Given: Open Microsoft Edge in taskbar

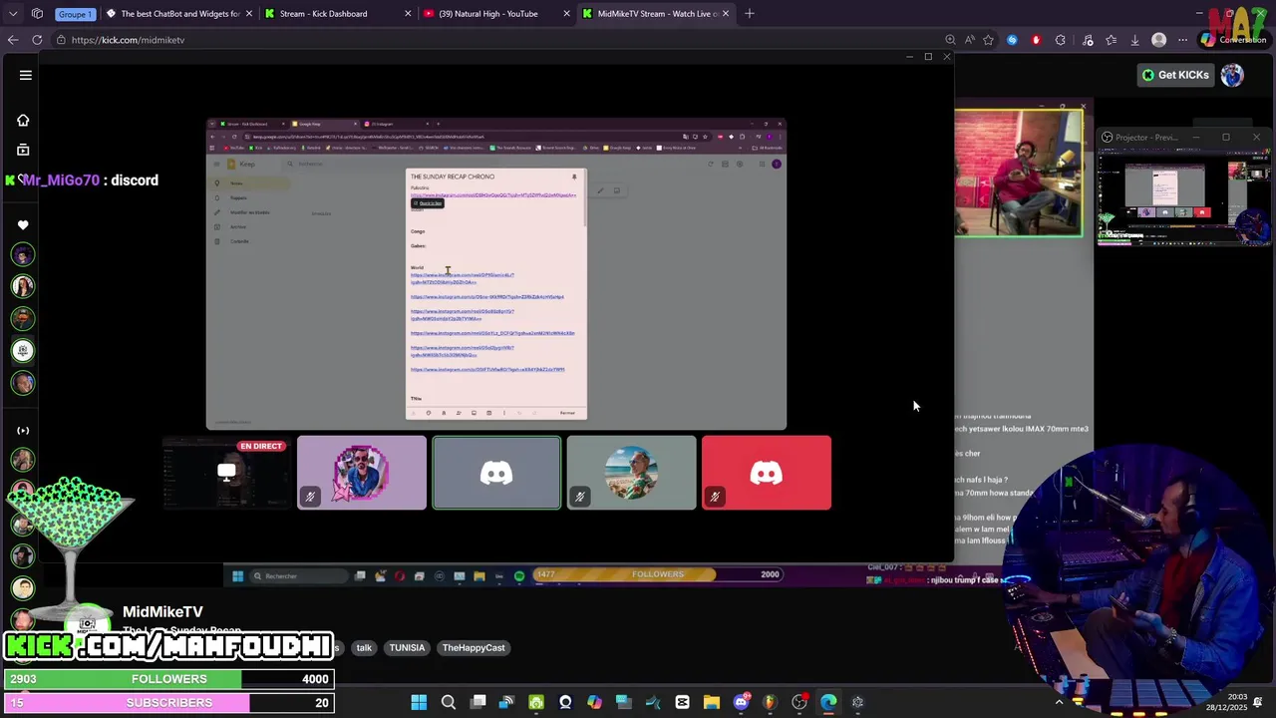Looking at the screenshot, I should pyautogui.click(x=828, y=702).
